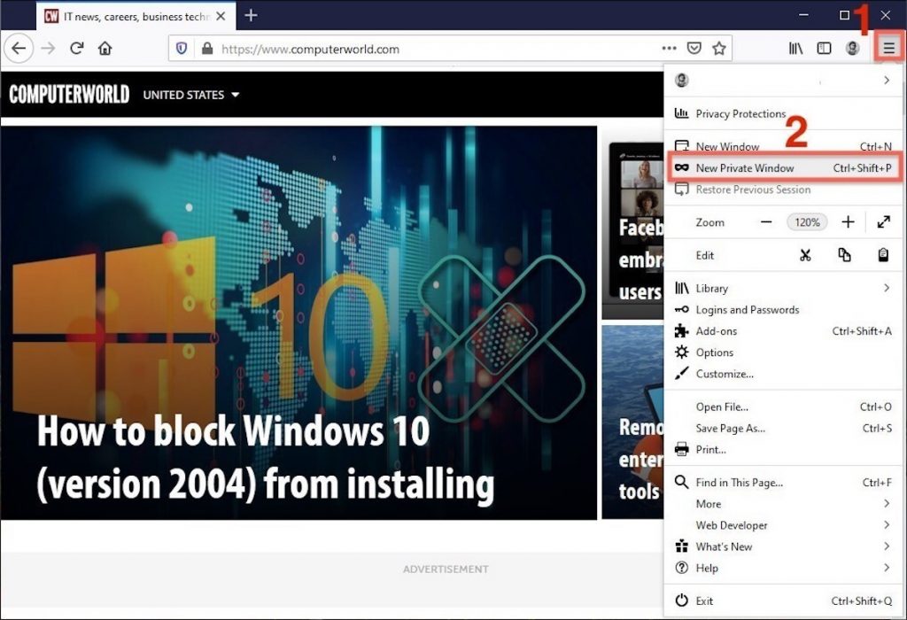Toggle full screen with the arrows icon

click(x=883, y=222)
